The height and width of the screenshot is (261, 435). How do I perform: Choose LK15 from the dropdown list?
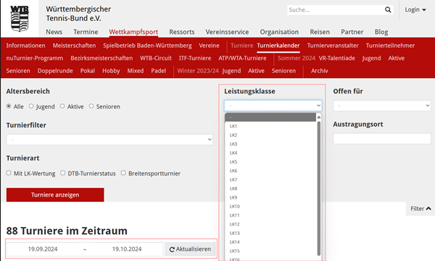[270, 251]
